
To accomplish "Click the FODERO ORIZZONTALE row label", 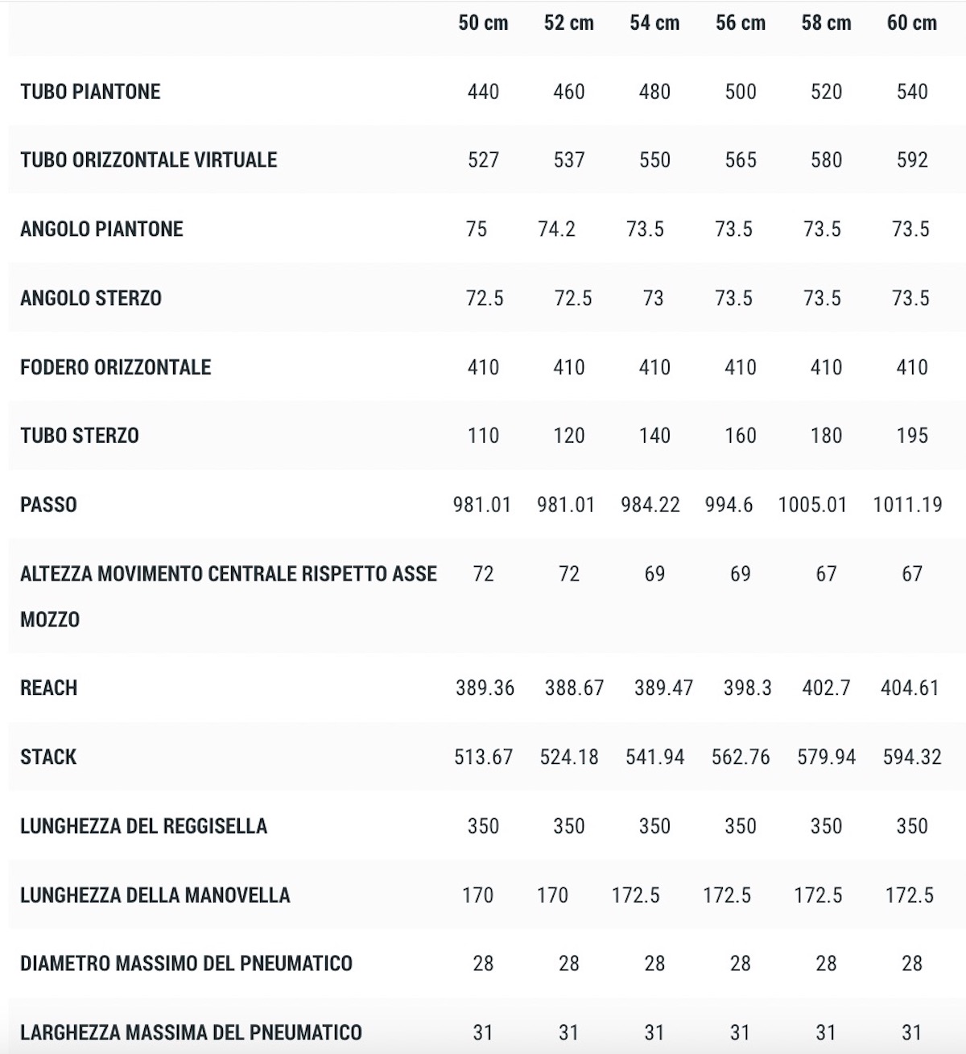I will pyautogui.click(x=115, y=367).
